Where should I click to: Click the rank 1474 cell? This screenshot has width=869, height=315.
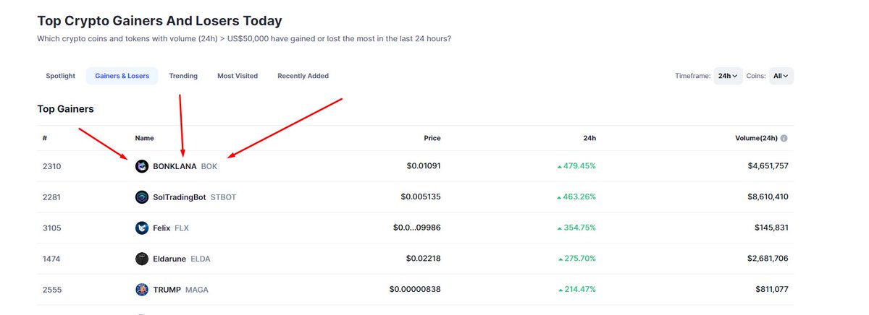[52, 259]
